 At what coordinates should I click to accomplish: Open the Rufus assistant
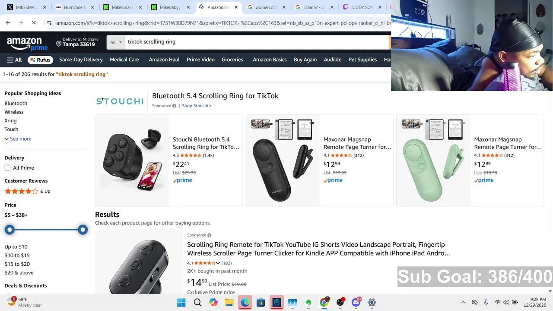click(x=40, y=60)
